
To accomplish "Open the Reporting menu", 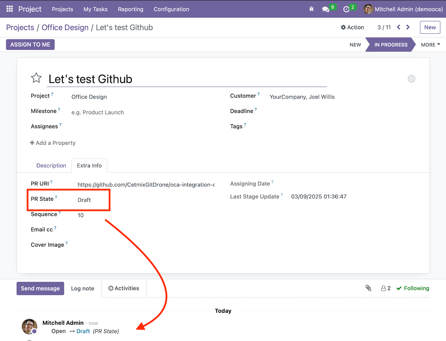I will pyautogui.click(x=131, y=9).
